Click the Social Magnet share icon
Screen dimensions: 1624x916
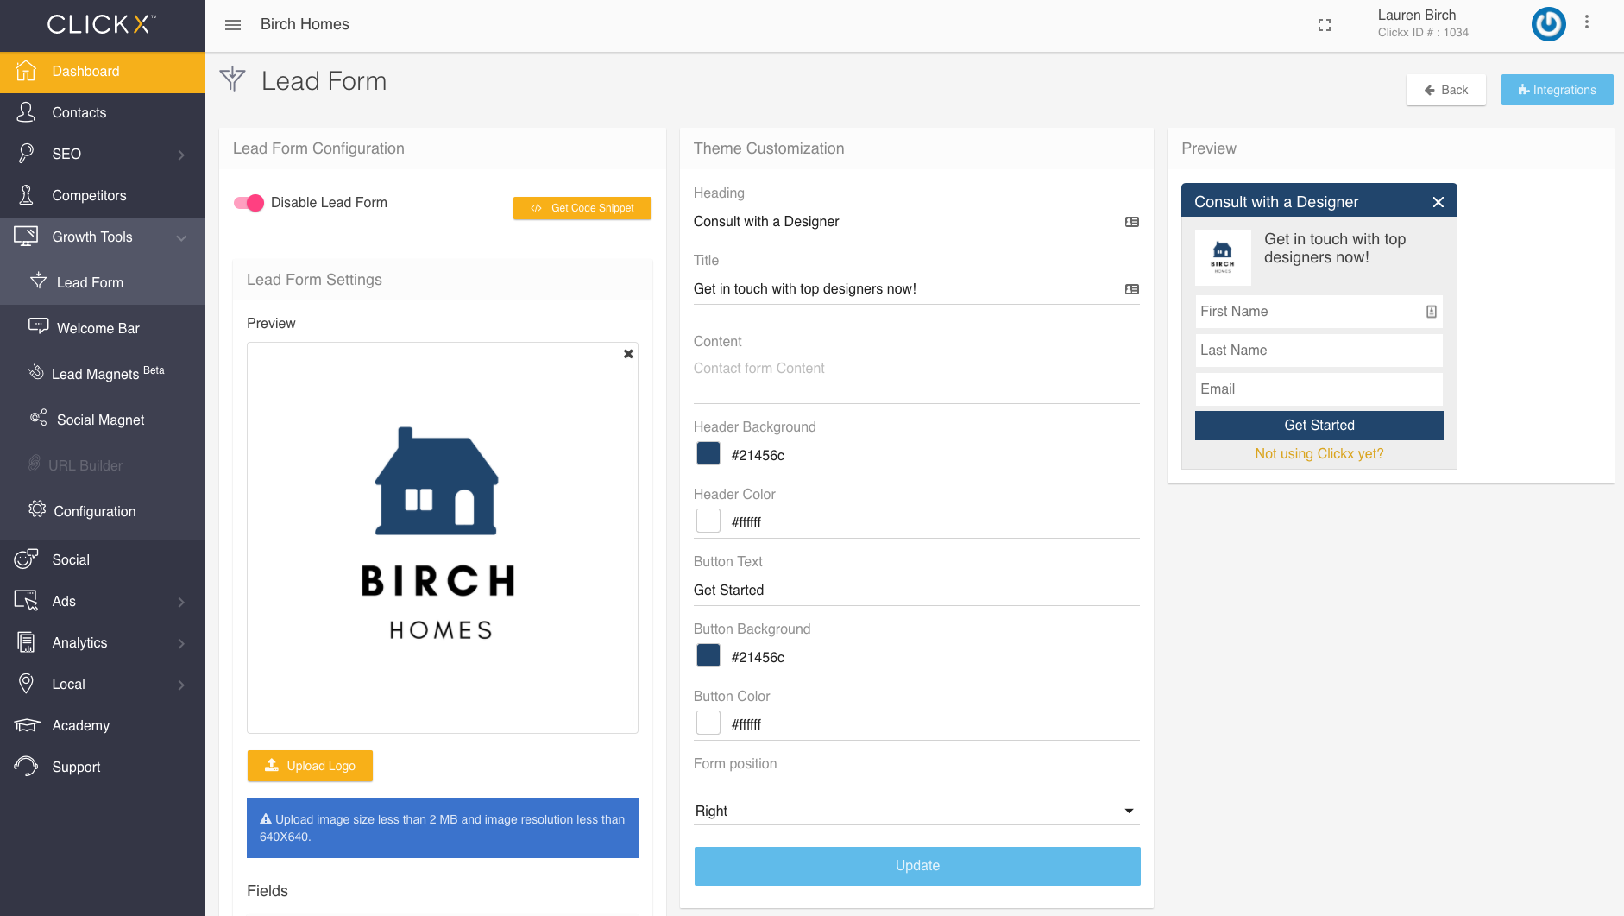pos(38,419)
